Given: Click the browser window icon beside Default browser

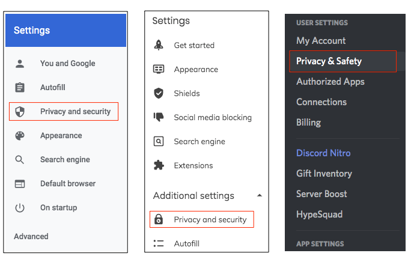Looking at the screenshot, I should click(20, 184).
